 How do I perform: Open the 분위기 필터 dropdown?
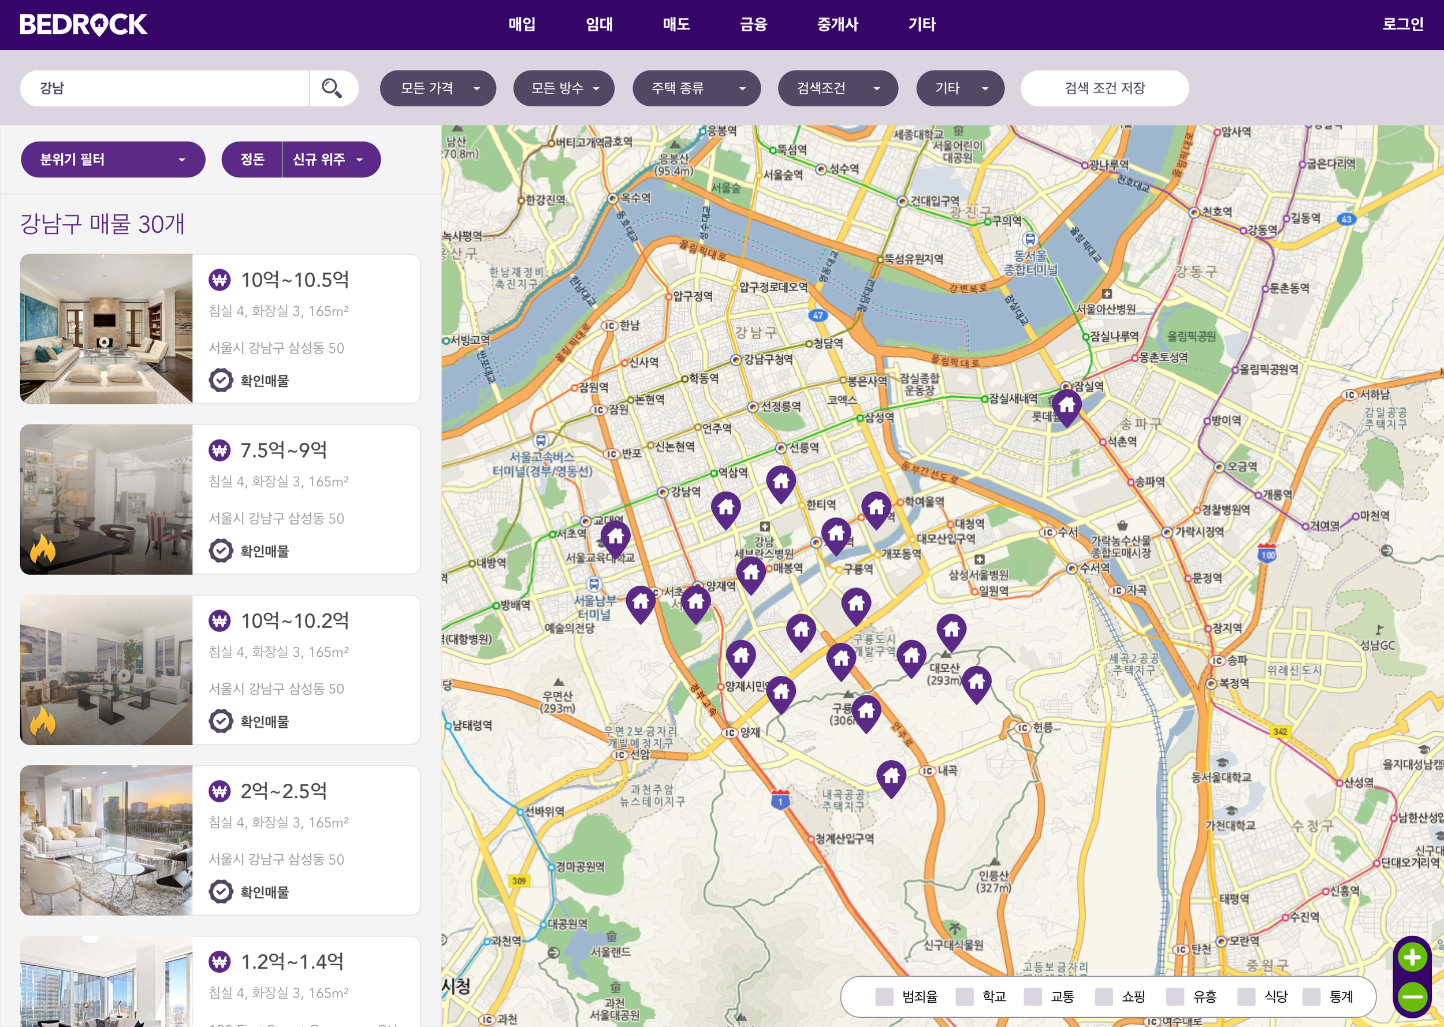tap(113, 159)
